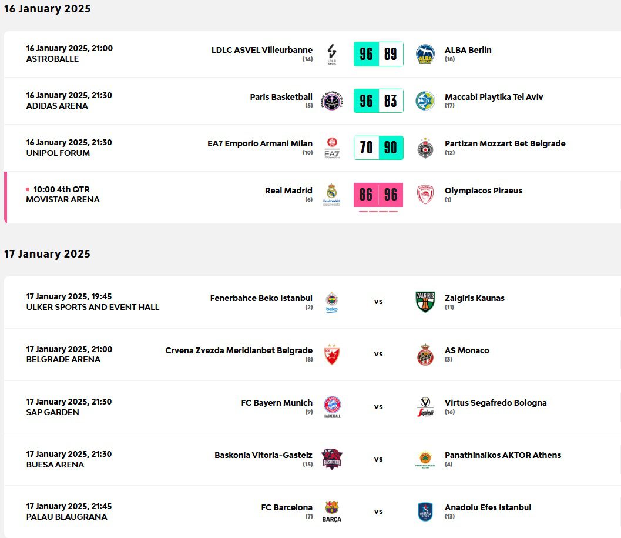Click the Olympiacos Piraeus team logo
This screenshot has height=538, width=621.
425,195
